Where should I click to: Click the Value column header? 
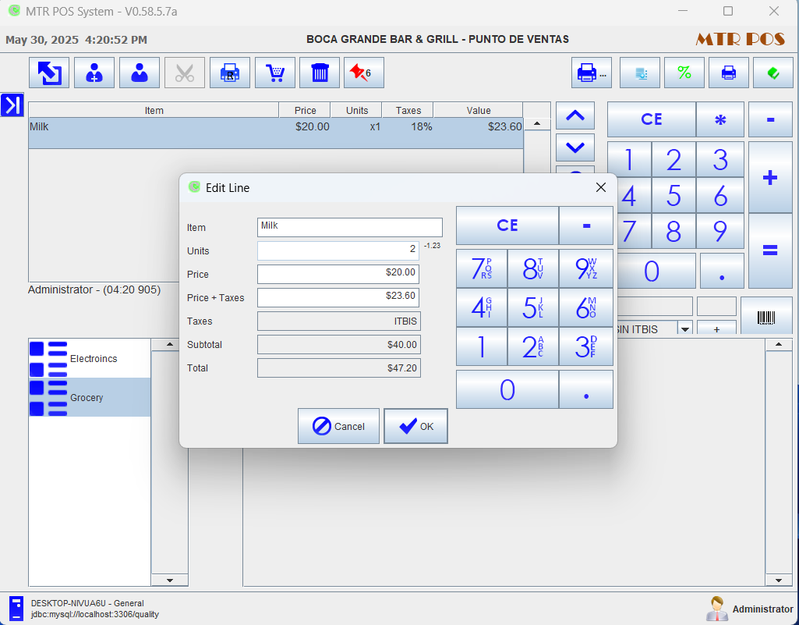point(478,110)
